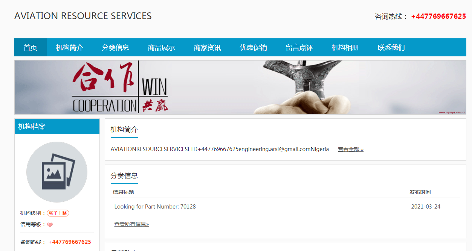The image size is (472, 251).
Task: Click the 查看所有信息» link
Action: (x=131, y=224)
